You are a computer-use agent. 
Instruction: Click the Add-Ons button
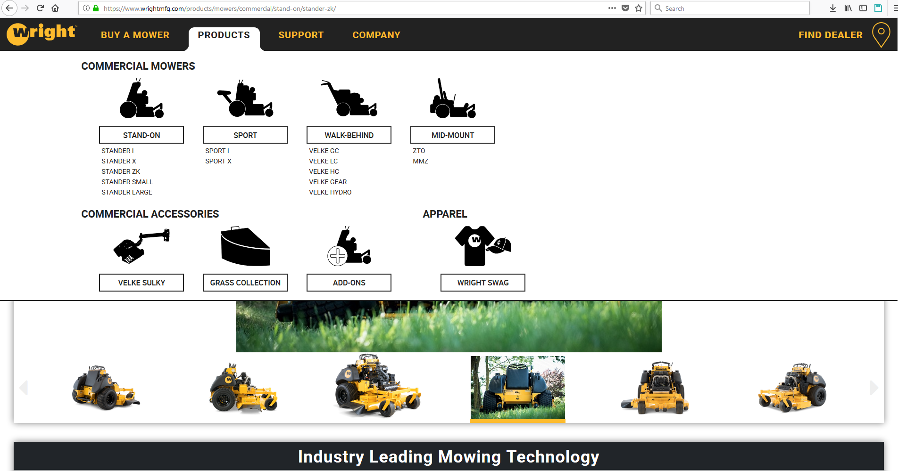click(x=349, y=283)
